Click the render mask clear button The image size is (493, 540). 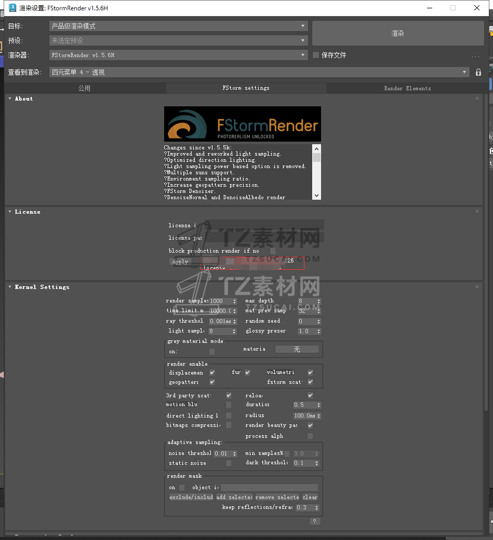310,497
